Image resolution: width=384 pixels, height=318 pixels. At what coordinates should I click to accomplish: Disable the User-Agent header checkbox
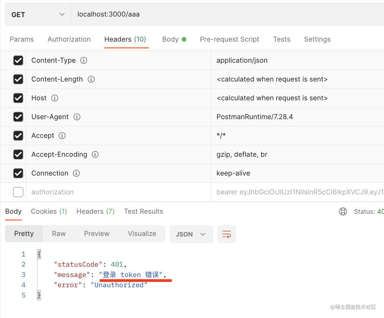(18, 117)
